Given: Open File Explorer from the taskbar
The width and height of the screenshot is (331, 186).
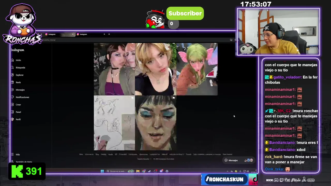Looking at the screenshot, I should pos(138,171).
